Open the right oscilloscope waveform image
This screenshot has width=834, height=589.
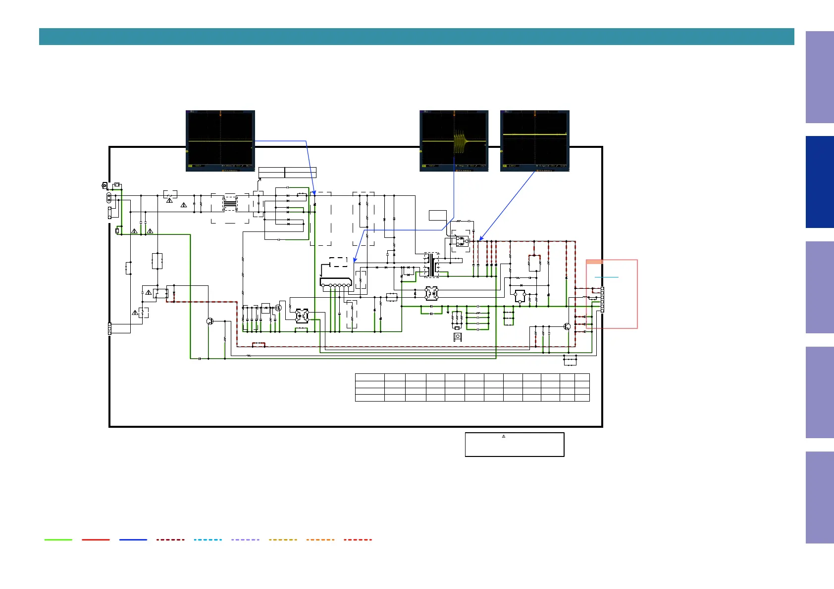click(535, 141)
